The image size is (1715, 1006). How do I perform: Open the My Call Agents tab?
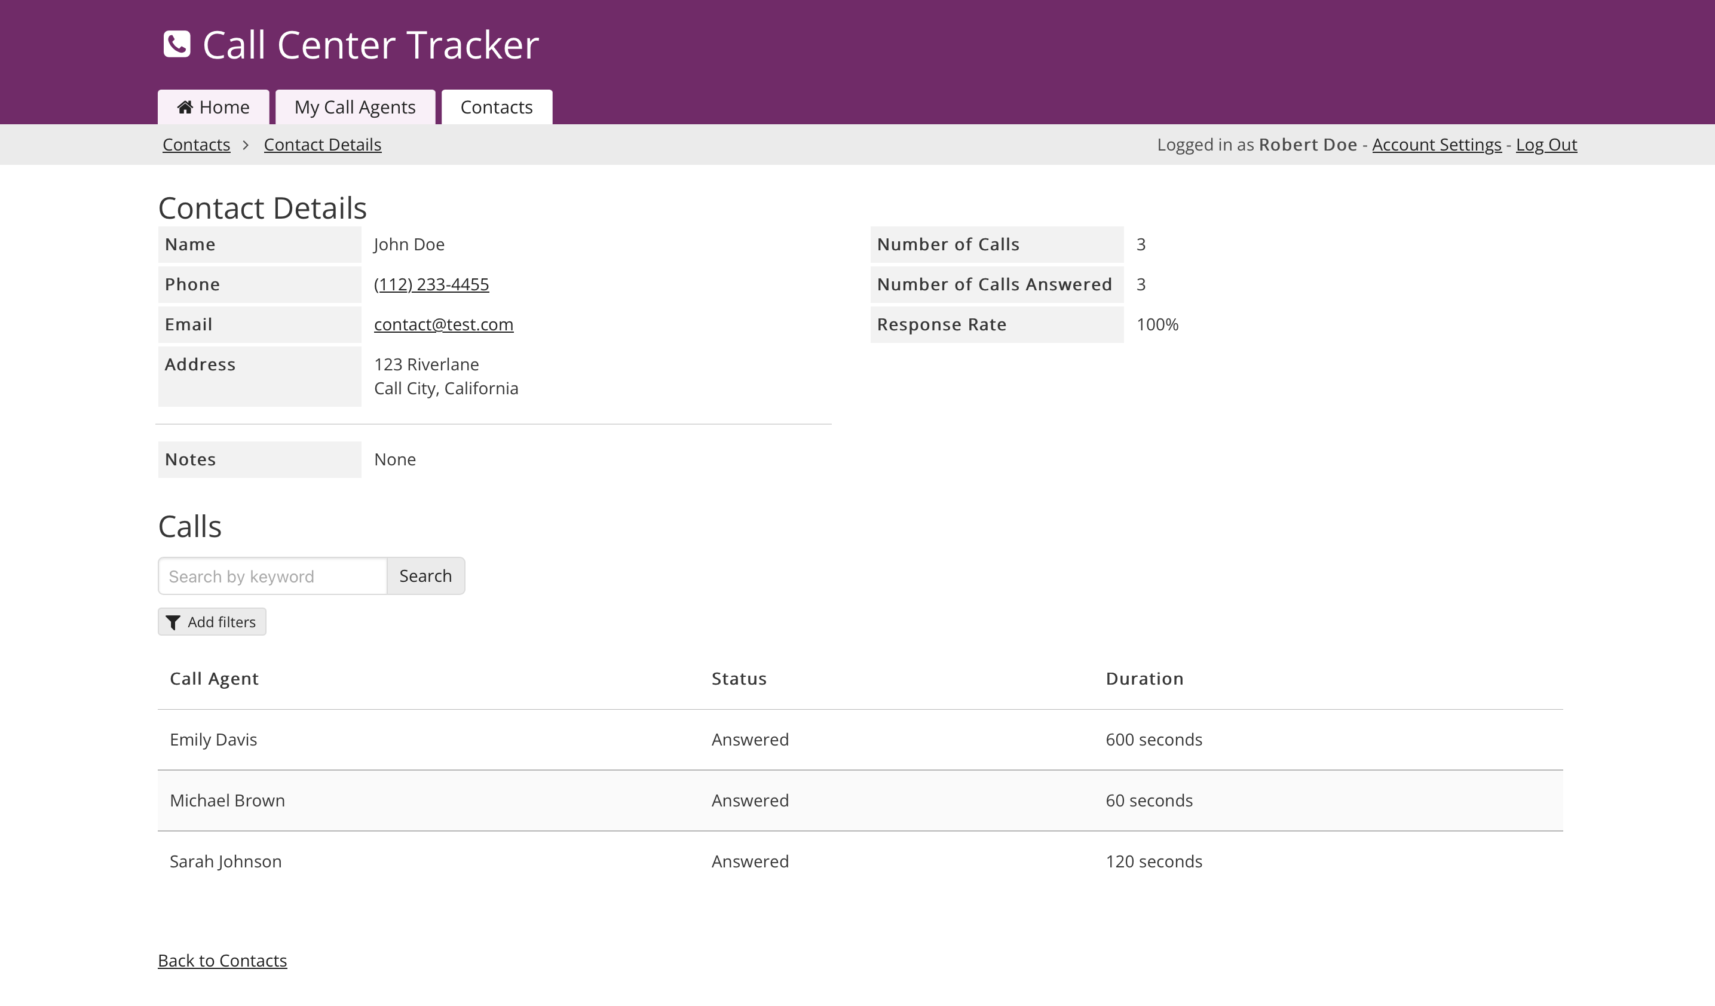point(354,108)
